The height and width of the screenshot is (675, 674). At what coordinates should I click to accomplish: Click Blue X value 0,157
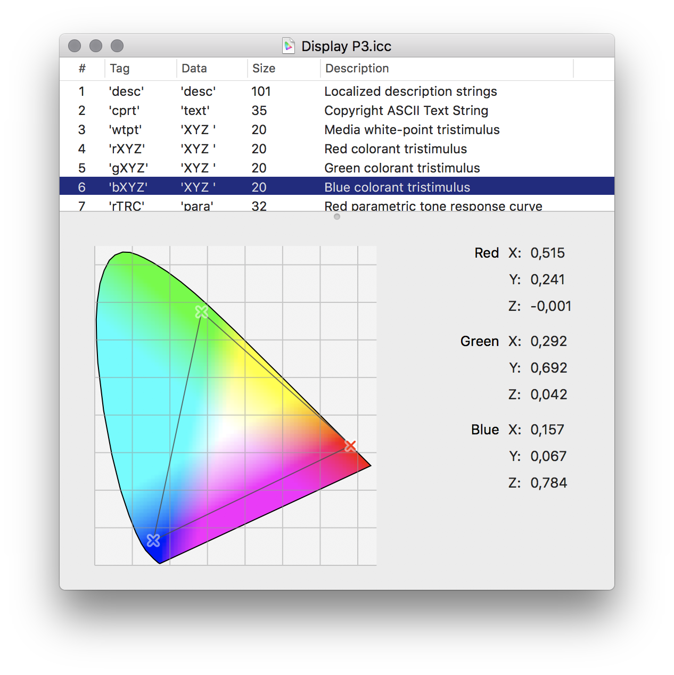click(x=547, y=430)
